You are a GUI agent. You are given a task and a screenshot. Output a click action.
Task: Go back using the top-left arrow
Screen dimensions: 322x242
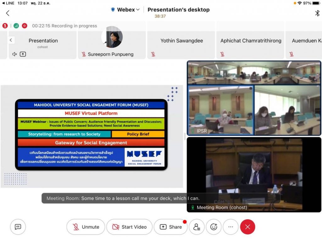tap(8, 13)
